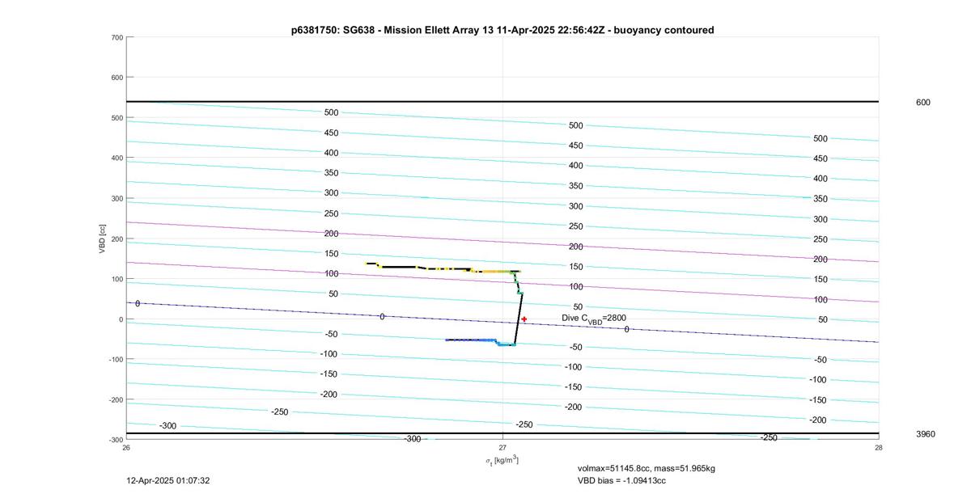Click the 600 label right of the plot

[922, 103]
